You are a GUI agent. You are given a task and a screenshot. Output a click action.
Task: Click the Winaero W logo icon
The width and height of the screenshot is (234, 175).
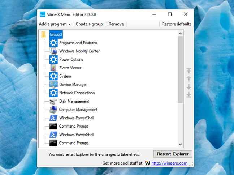[147, 163]
